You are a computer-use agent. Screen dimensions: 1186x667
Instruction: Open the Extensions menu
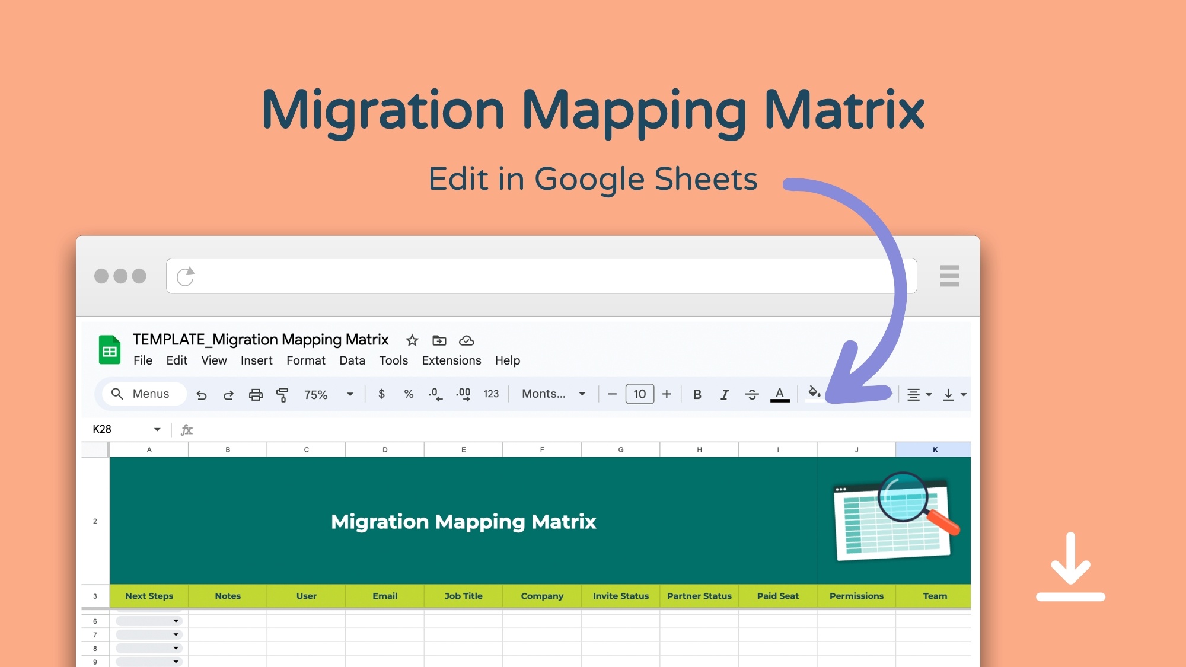coord(451,360)
